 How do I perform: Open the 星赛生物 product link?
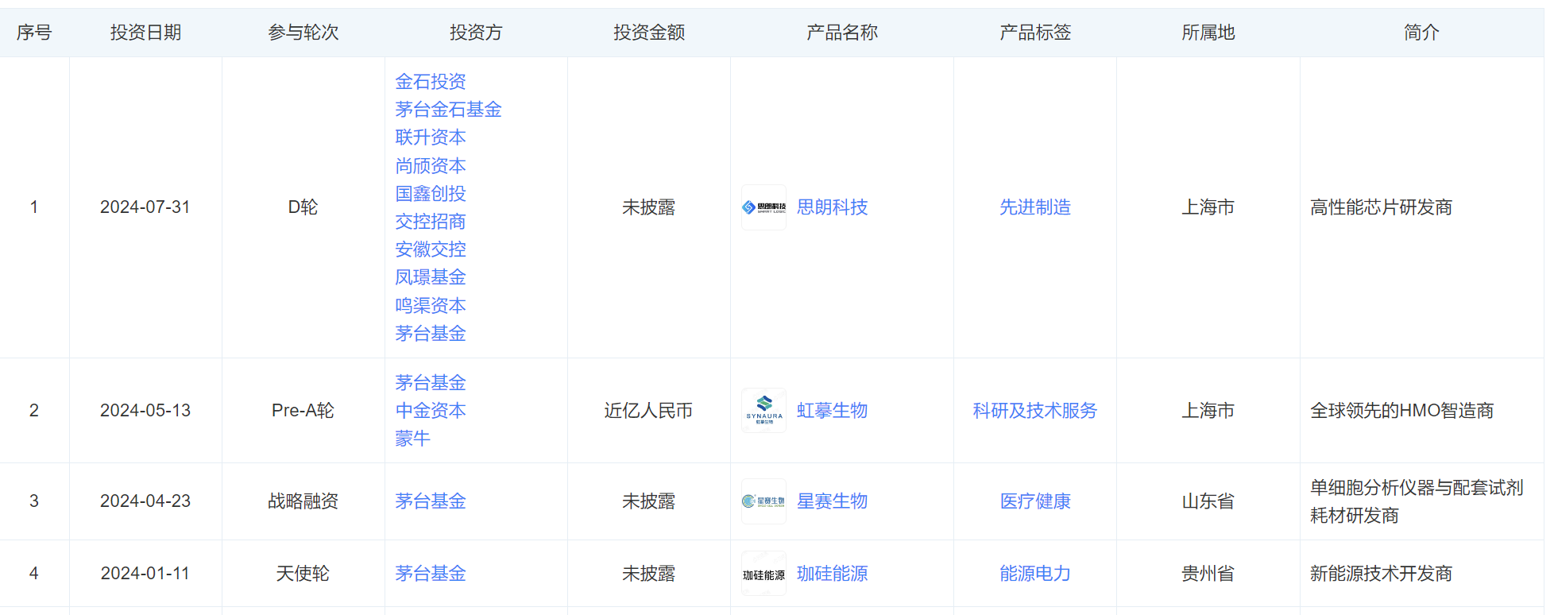pos(832,501)
